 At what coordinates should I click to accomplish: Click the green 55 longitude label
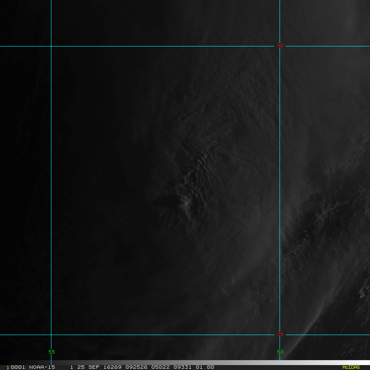[51, 352]
